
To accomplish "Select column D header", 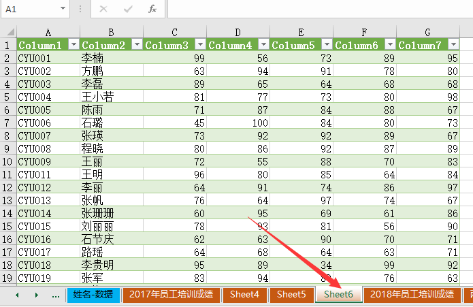I will [238, 32].
